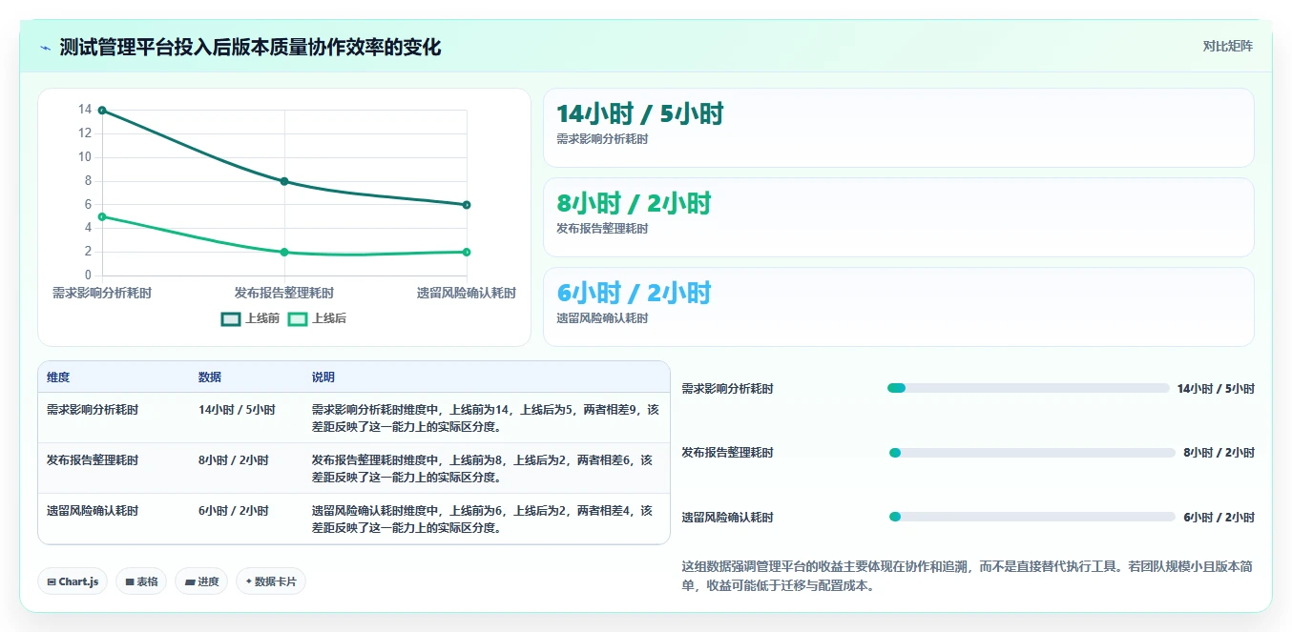The width and height of the screenshot is (1292, 632).
Task: Click the 维度 column header
Action: coord(58,377)
